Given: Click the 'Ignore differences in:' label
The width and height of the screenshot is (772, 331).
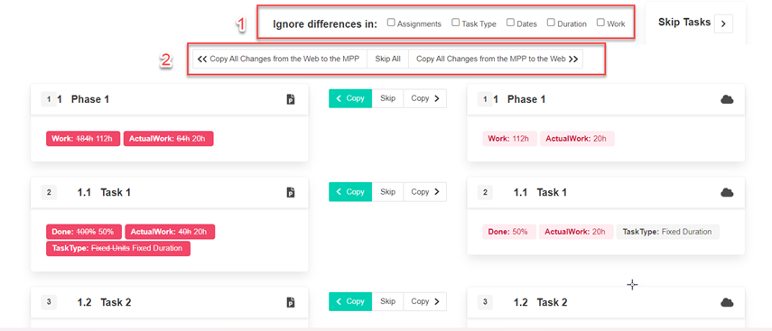Looking at the screenshot, I should pyautogui.click(x=325, y=24).
